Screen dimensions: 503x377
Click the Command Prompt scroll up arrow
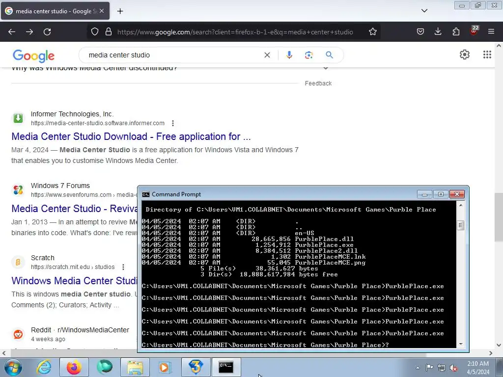click(x=461, y=205)
